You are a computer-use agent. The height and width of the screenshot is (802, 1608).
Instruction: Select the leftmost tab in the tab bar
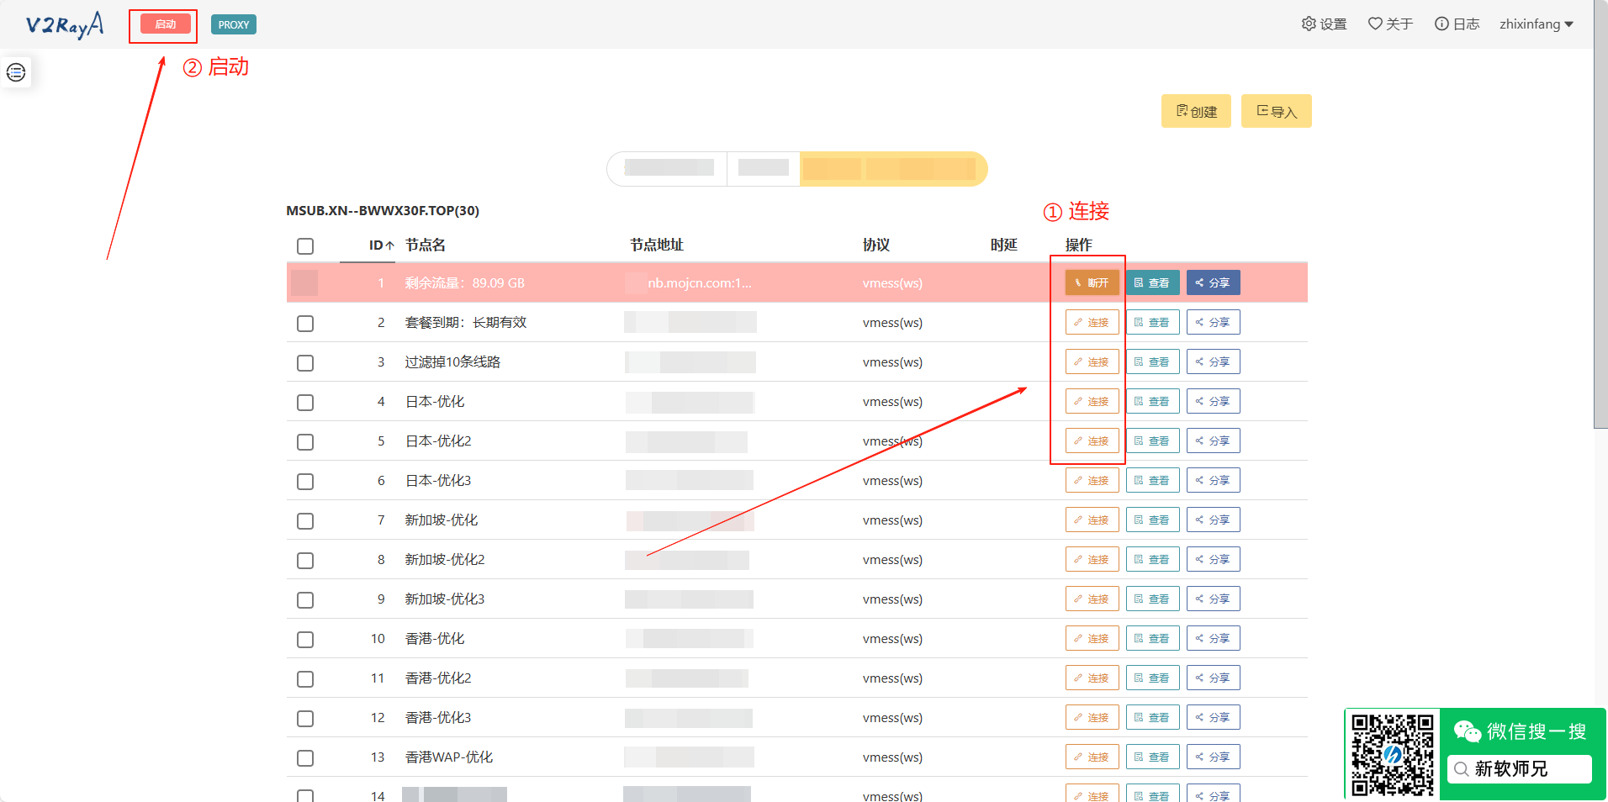(667, 168)
